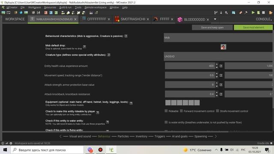
Task: Click the first equipment slot (main hand)
Action: pyautogui.click(x=168, y=103)
